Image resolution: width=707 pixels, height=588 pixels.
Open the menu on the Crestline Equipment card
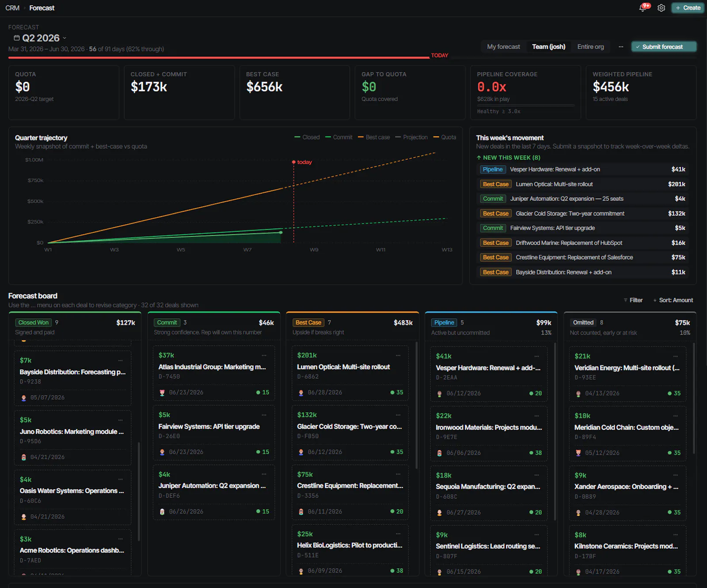click(398, 475)
